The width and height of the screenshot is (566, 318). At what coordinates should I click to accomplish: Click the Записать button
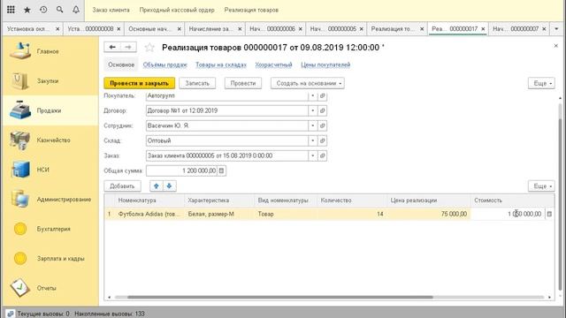[197, 83]
